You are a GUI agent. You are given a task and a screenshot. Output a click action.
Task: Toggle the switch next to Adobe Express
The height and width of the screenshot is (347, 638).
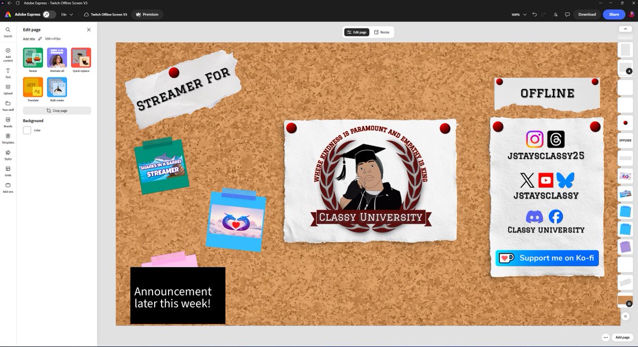(49, 14)
